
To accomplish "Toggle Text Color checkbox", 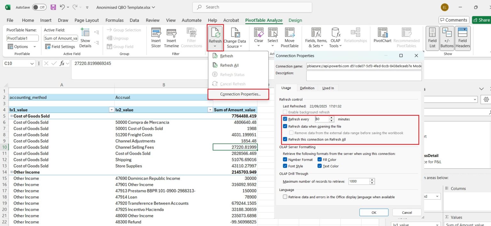I will 320,166.
